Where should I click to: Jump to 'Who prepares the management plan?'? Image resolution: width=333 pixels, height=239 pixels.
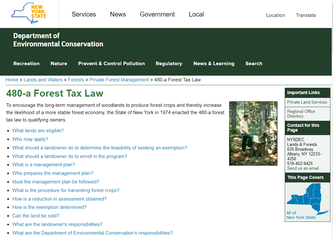click(53, 173)
